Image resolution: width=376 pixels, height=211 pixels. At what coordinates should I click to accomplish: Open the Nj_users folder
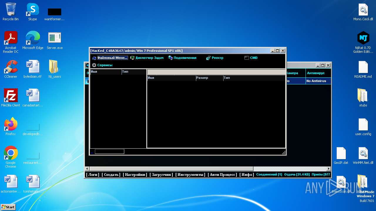pos(55,69)
